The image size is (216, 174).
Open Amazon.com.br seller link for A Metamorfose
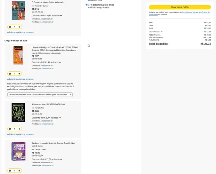pos(47,124)
